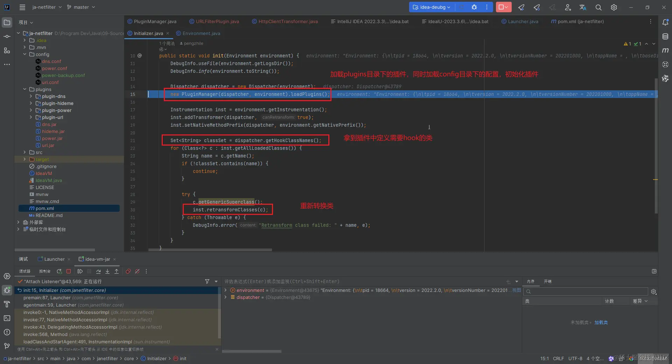
Task: Close the Initializer.java tab
Action: [x=168, y=33]
